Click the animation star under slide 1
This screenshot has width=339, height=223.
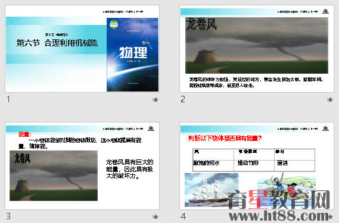(x=155, y=99)
